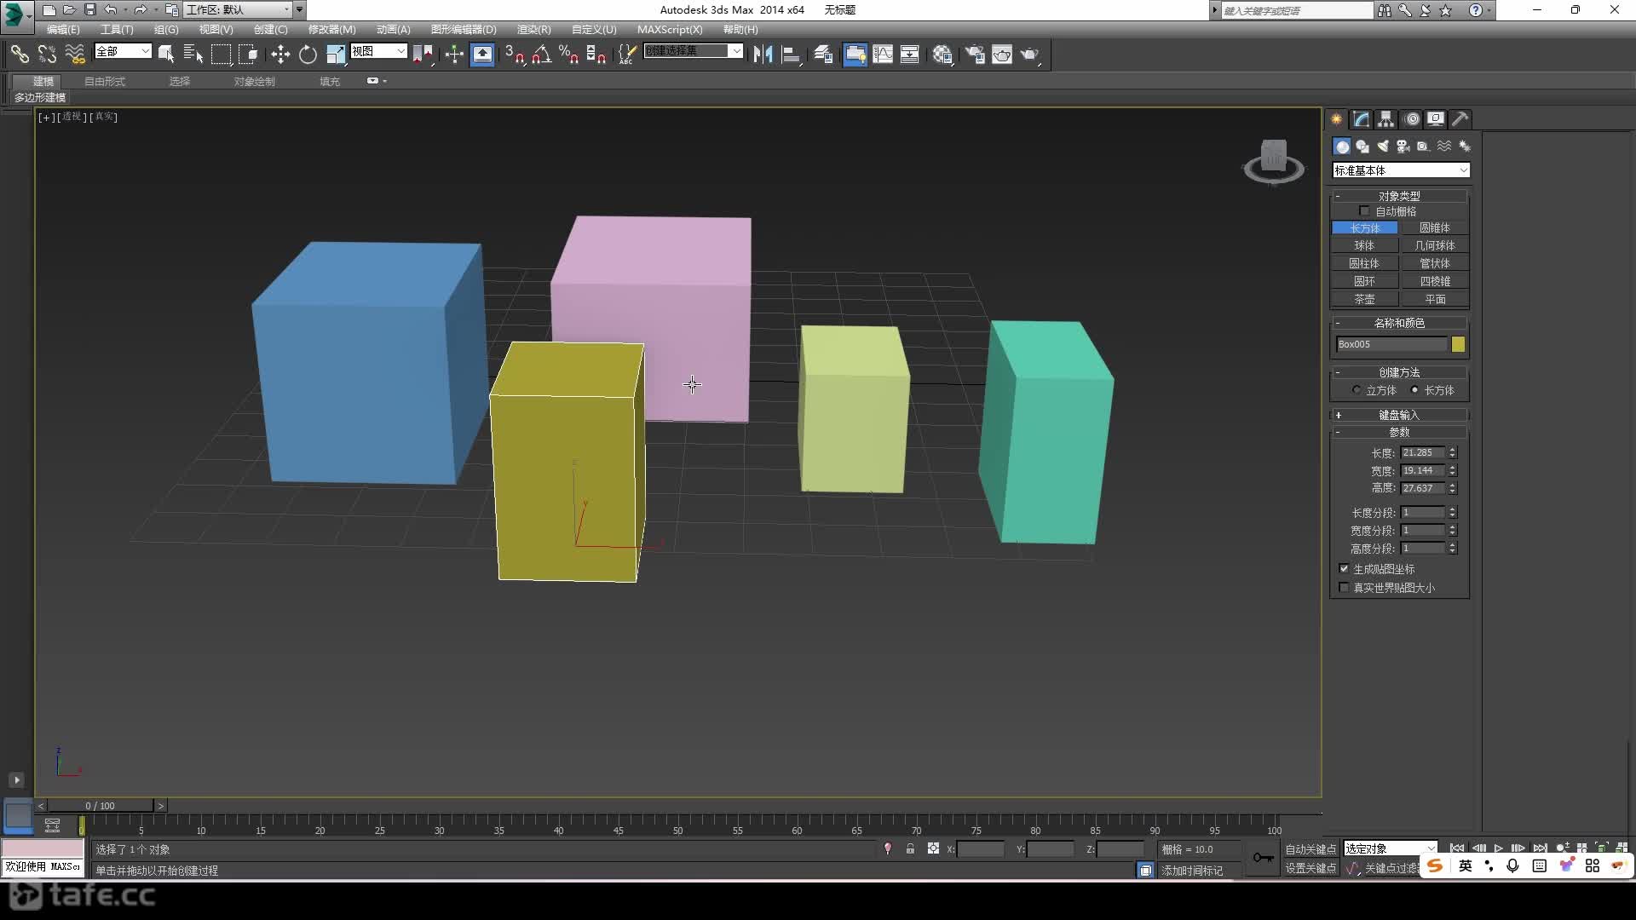Open the Material Editor icon
This screenshot has height=920, width=1636.
[x=942, y=55]
